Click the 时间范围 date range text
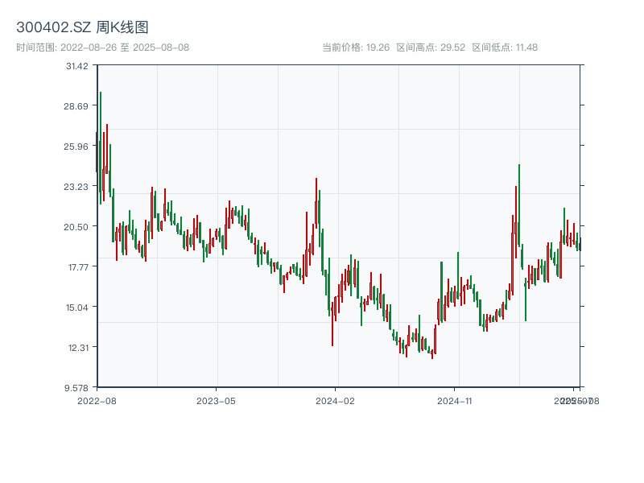 point(103,47)
